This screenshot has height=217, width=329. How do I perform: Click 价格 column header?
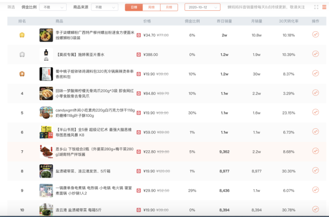pyautogui.click(x=147, y=21)
